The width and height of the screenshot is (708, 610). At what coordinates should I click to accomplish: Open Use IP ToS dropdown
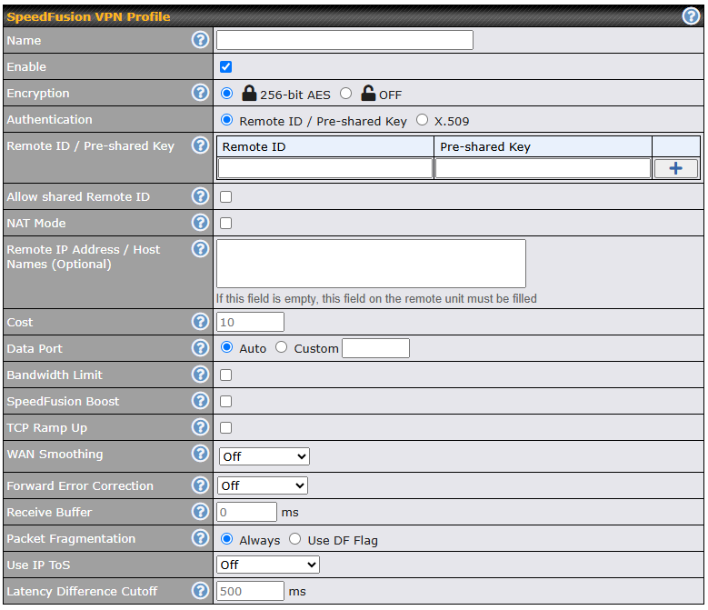coord(268,565)
